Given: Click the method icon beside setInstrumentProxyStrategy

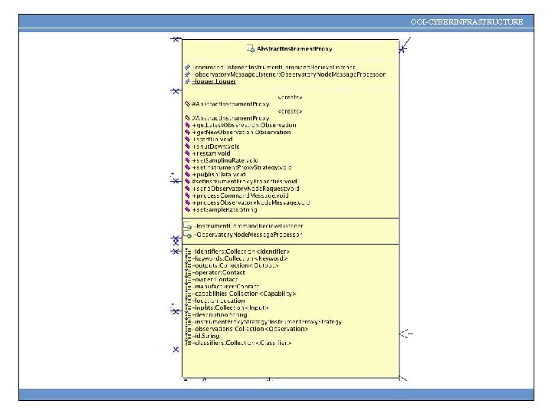Looking at the screenshot, I should pyautogui.click(x=188, y=167).
